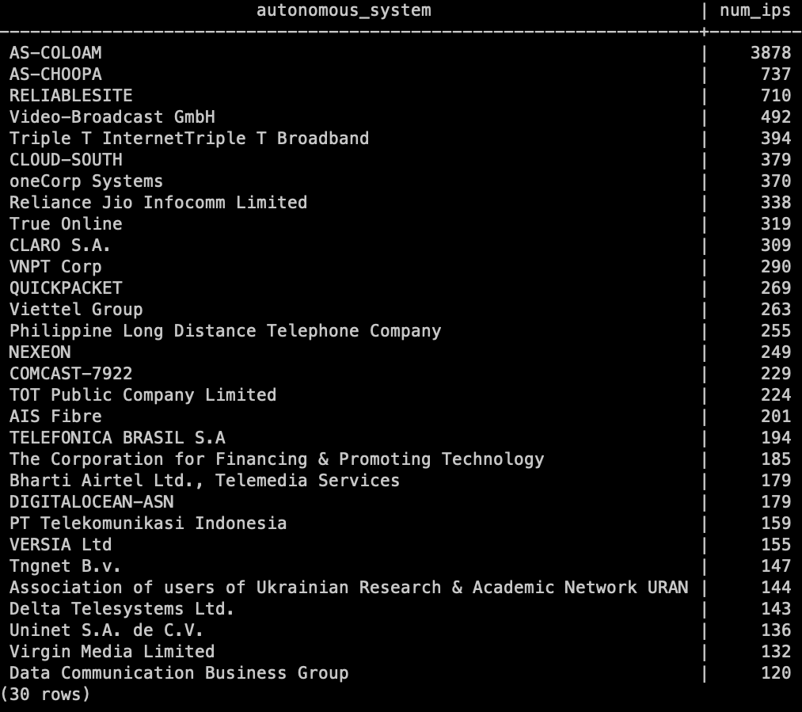Click the DIGITALOCEAN-ASN entry
The image size is (802, 712).
tap(91, 502)
